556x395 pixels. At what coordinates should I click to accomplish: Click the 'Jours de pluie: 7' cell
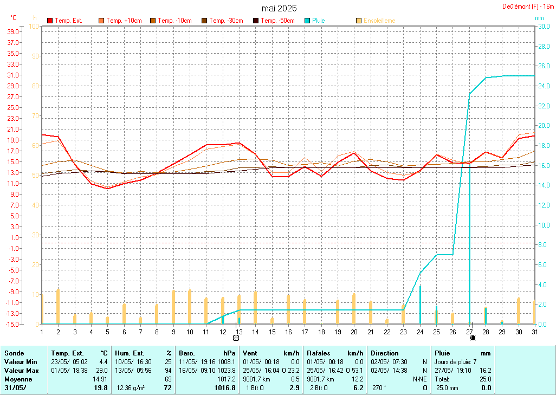[456, 361]
